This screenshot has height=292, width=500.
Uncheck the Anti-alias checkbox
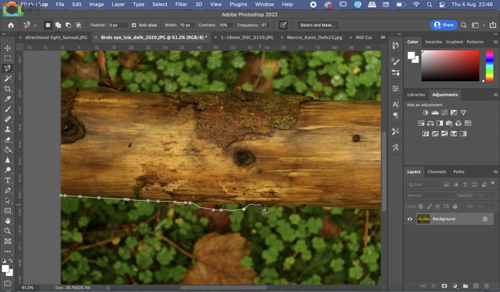[134, 25]
